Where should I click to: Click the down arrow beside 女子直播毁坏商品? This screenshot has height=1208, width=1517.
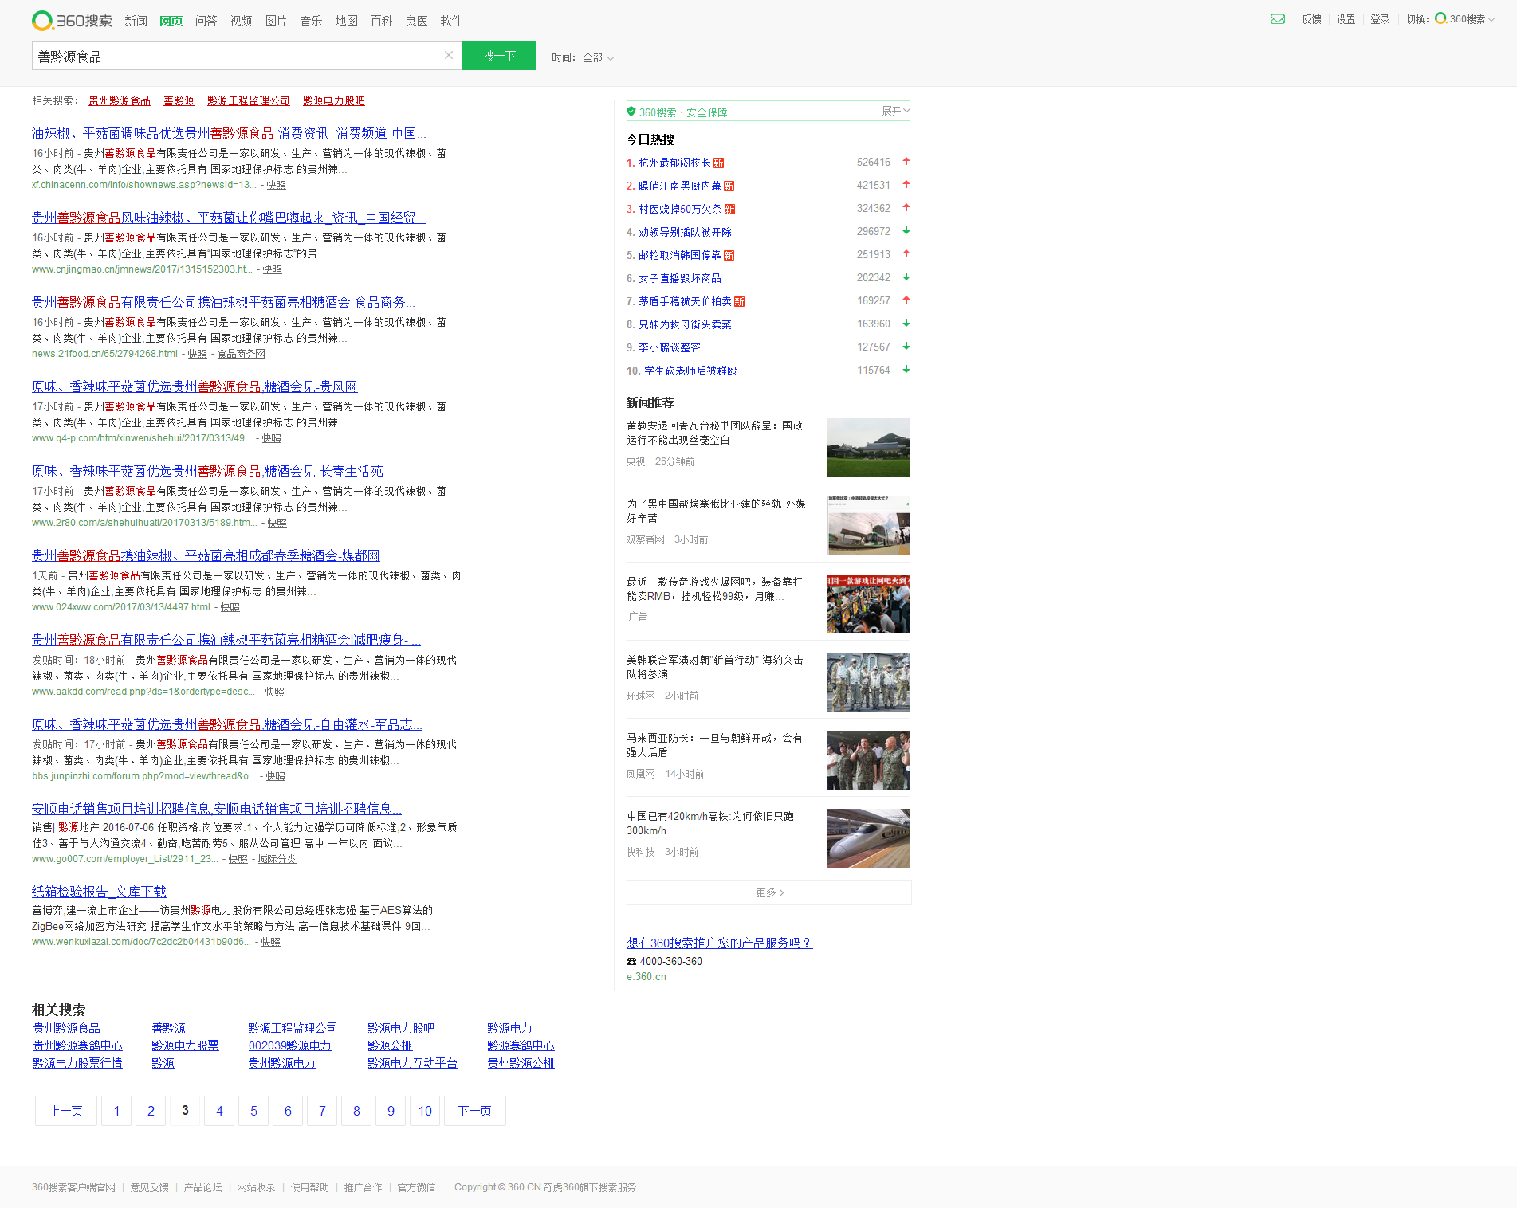(x=906, y=277)
